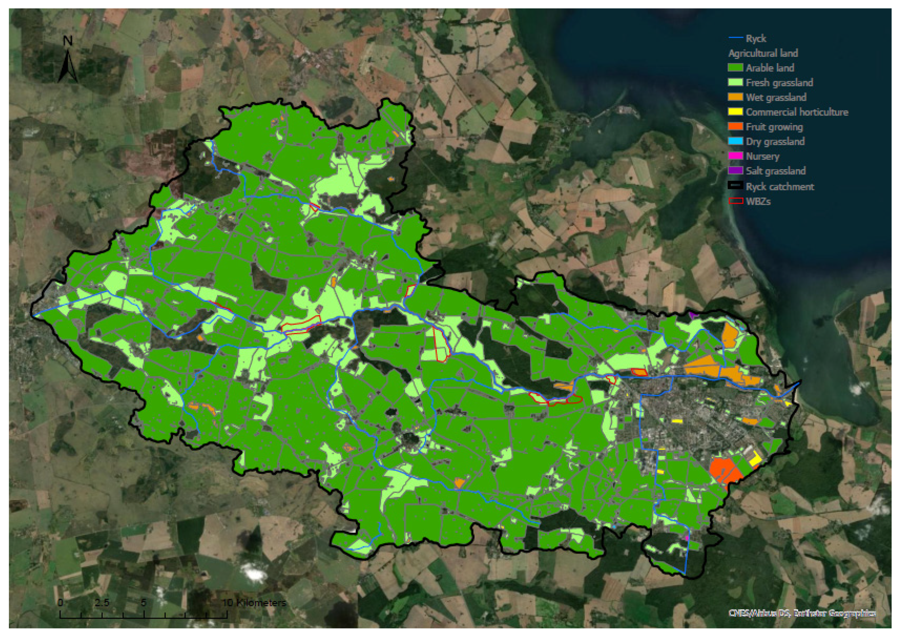Click the WBZs legend label text

(758, 202)
